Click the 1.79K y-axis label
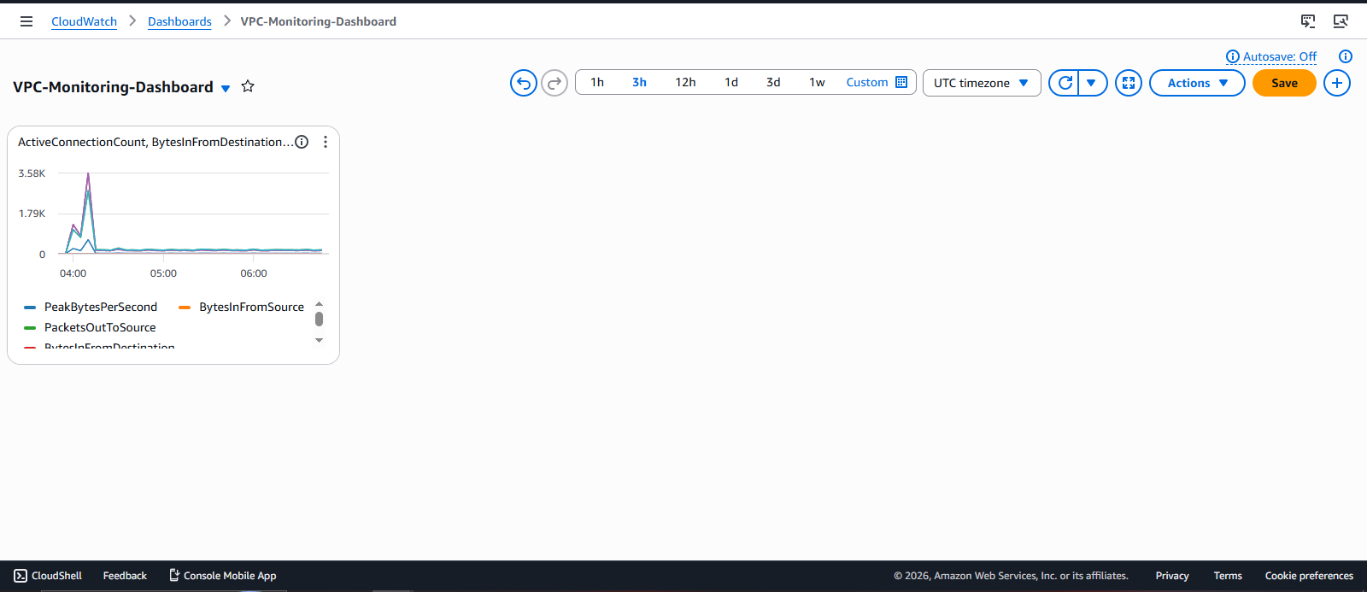This screenshot has width=1367, height=592. pos(32,214)
